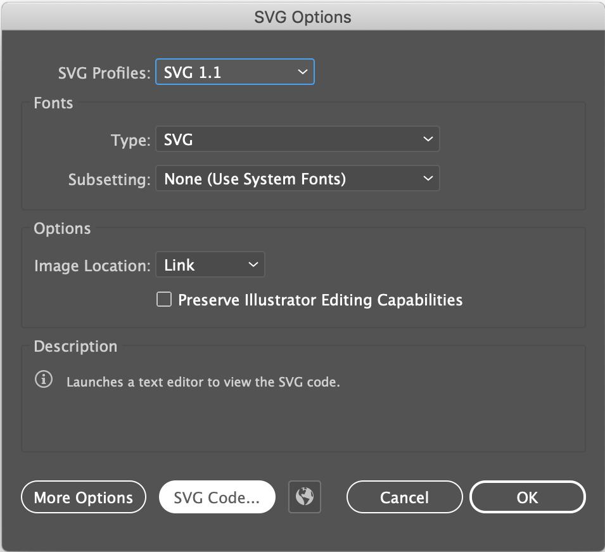Click the 'Fonts' section heading
605x552 pixels.
click(x=53, y=103)
